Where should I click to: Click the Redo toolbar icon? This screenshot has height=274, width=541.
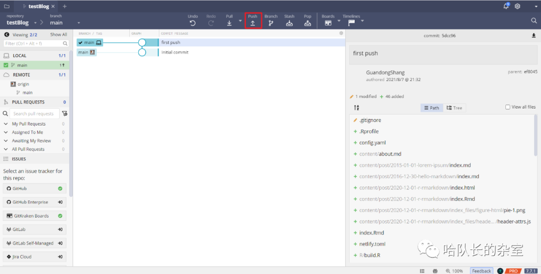tap(211, 23)
